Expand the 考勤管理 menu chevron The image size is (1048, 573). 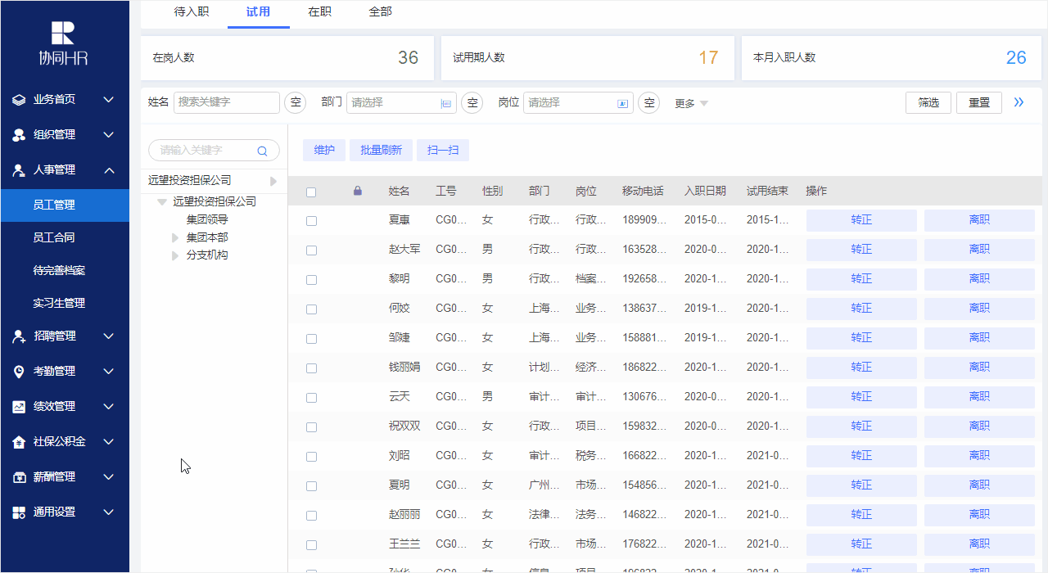108,372
